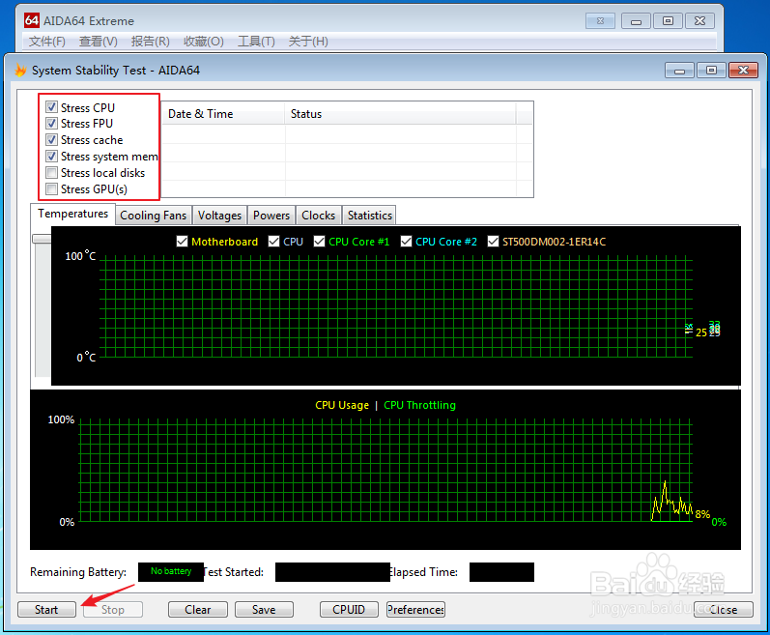Open the Voltages tab
The width and height of the screenshot is (770, 635).
pyautogui.click(x=219, y=216)
